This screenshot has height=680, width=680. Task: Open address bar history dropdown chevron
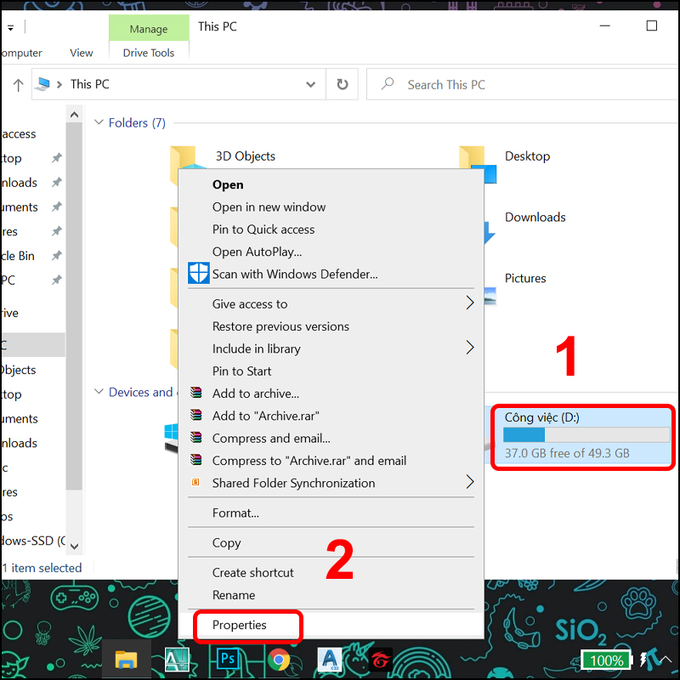click(x=310, y=84)
